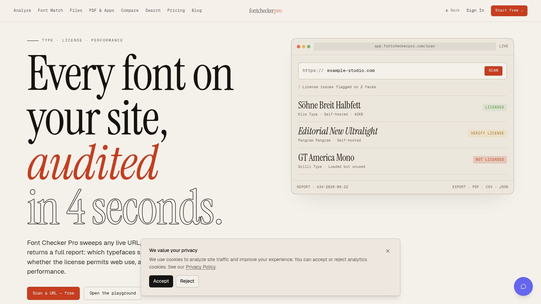Click the fontcheckerpro logo
This screenshot has width=541, height=304.
coord(265,11)
